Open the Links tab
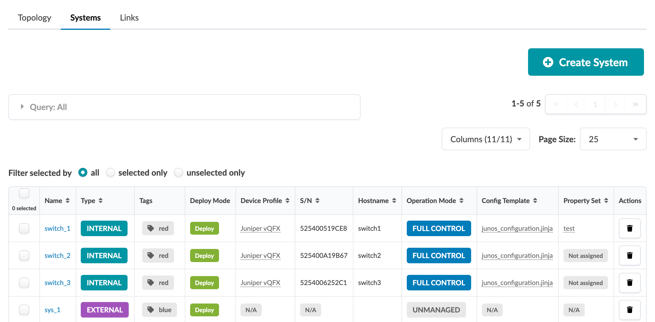Image resolution: width=655 pixels, height=322 pixels. (129, 18)
